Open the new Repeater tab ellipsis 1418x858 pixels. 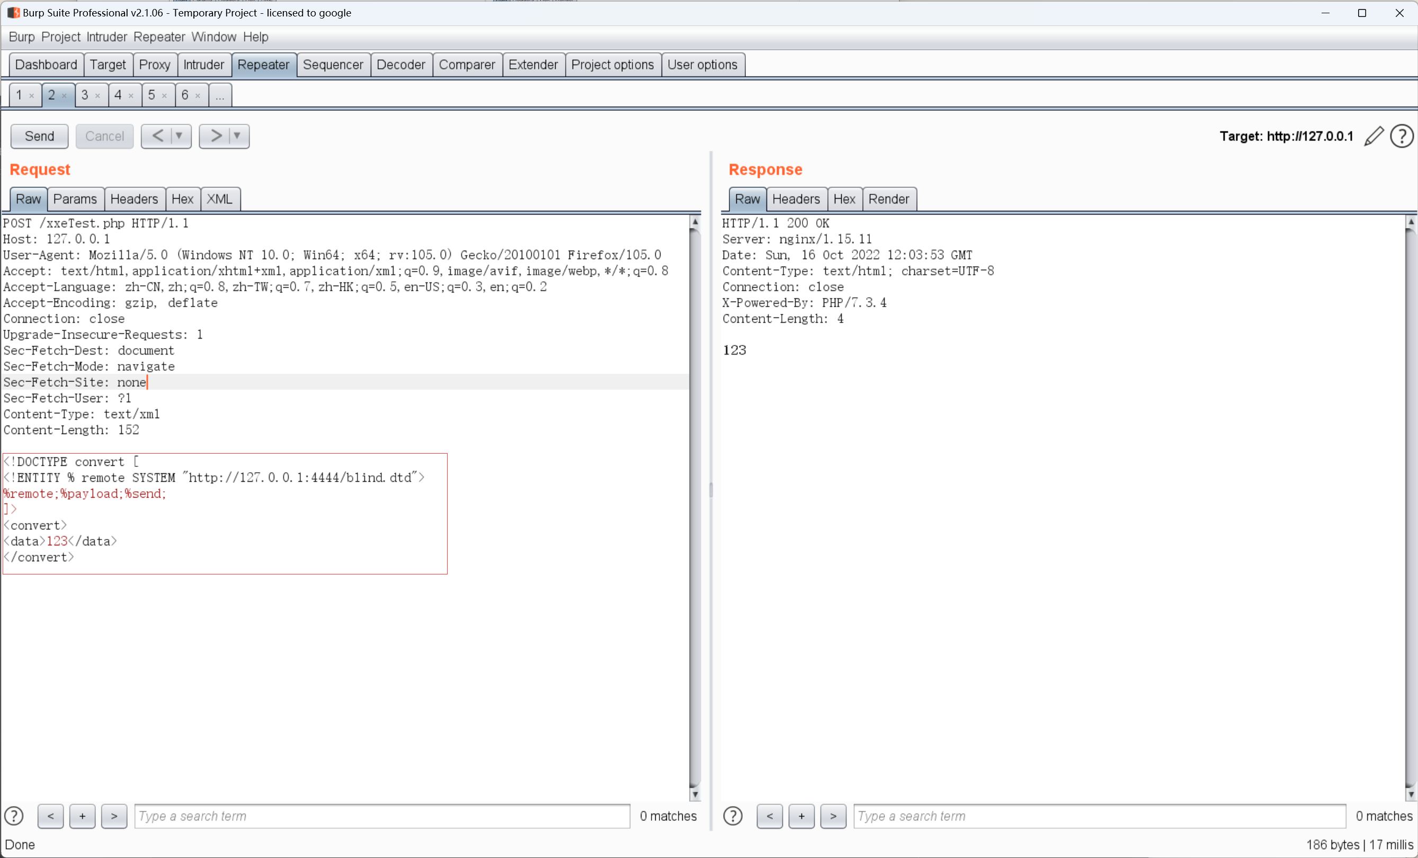click(x=220, y=95)
